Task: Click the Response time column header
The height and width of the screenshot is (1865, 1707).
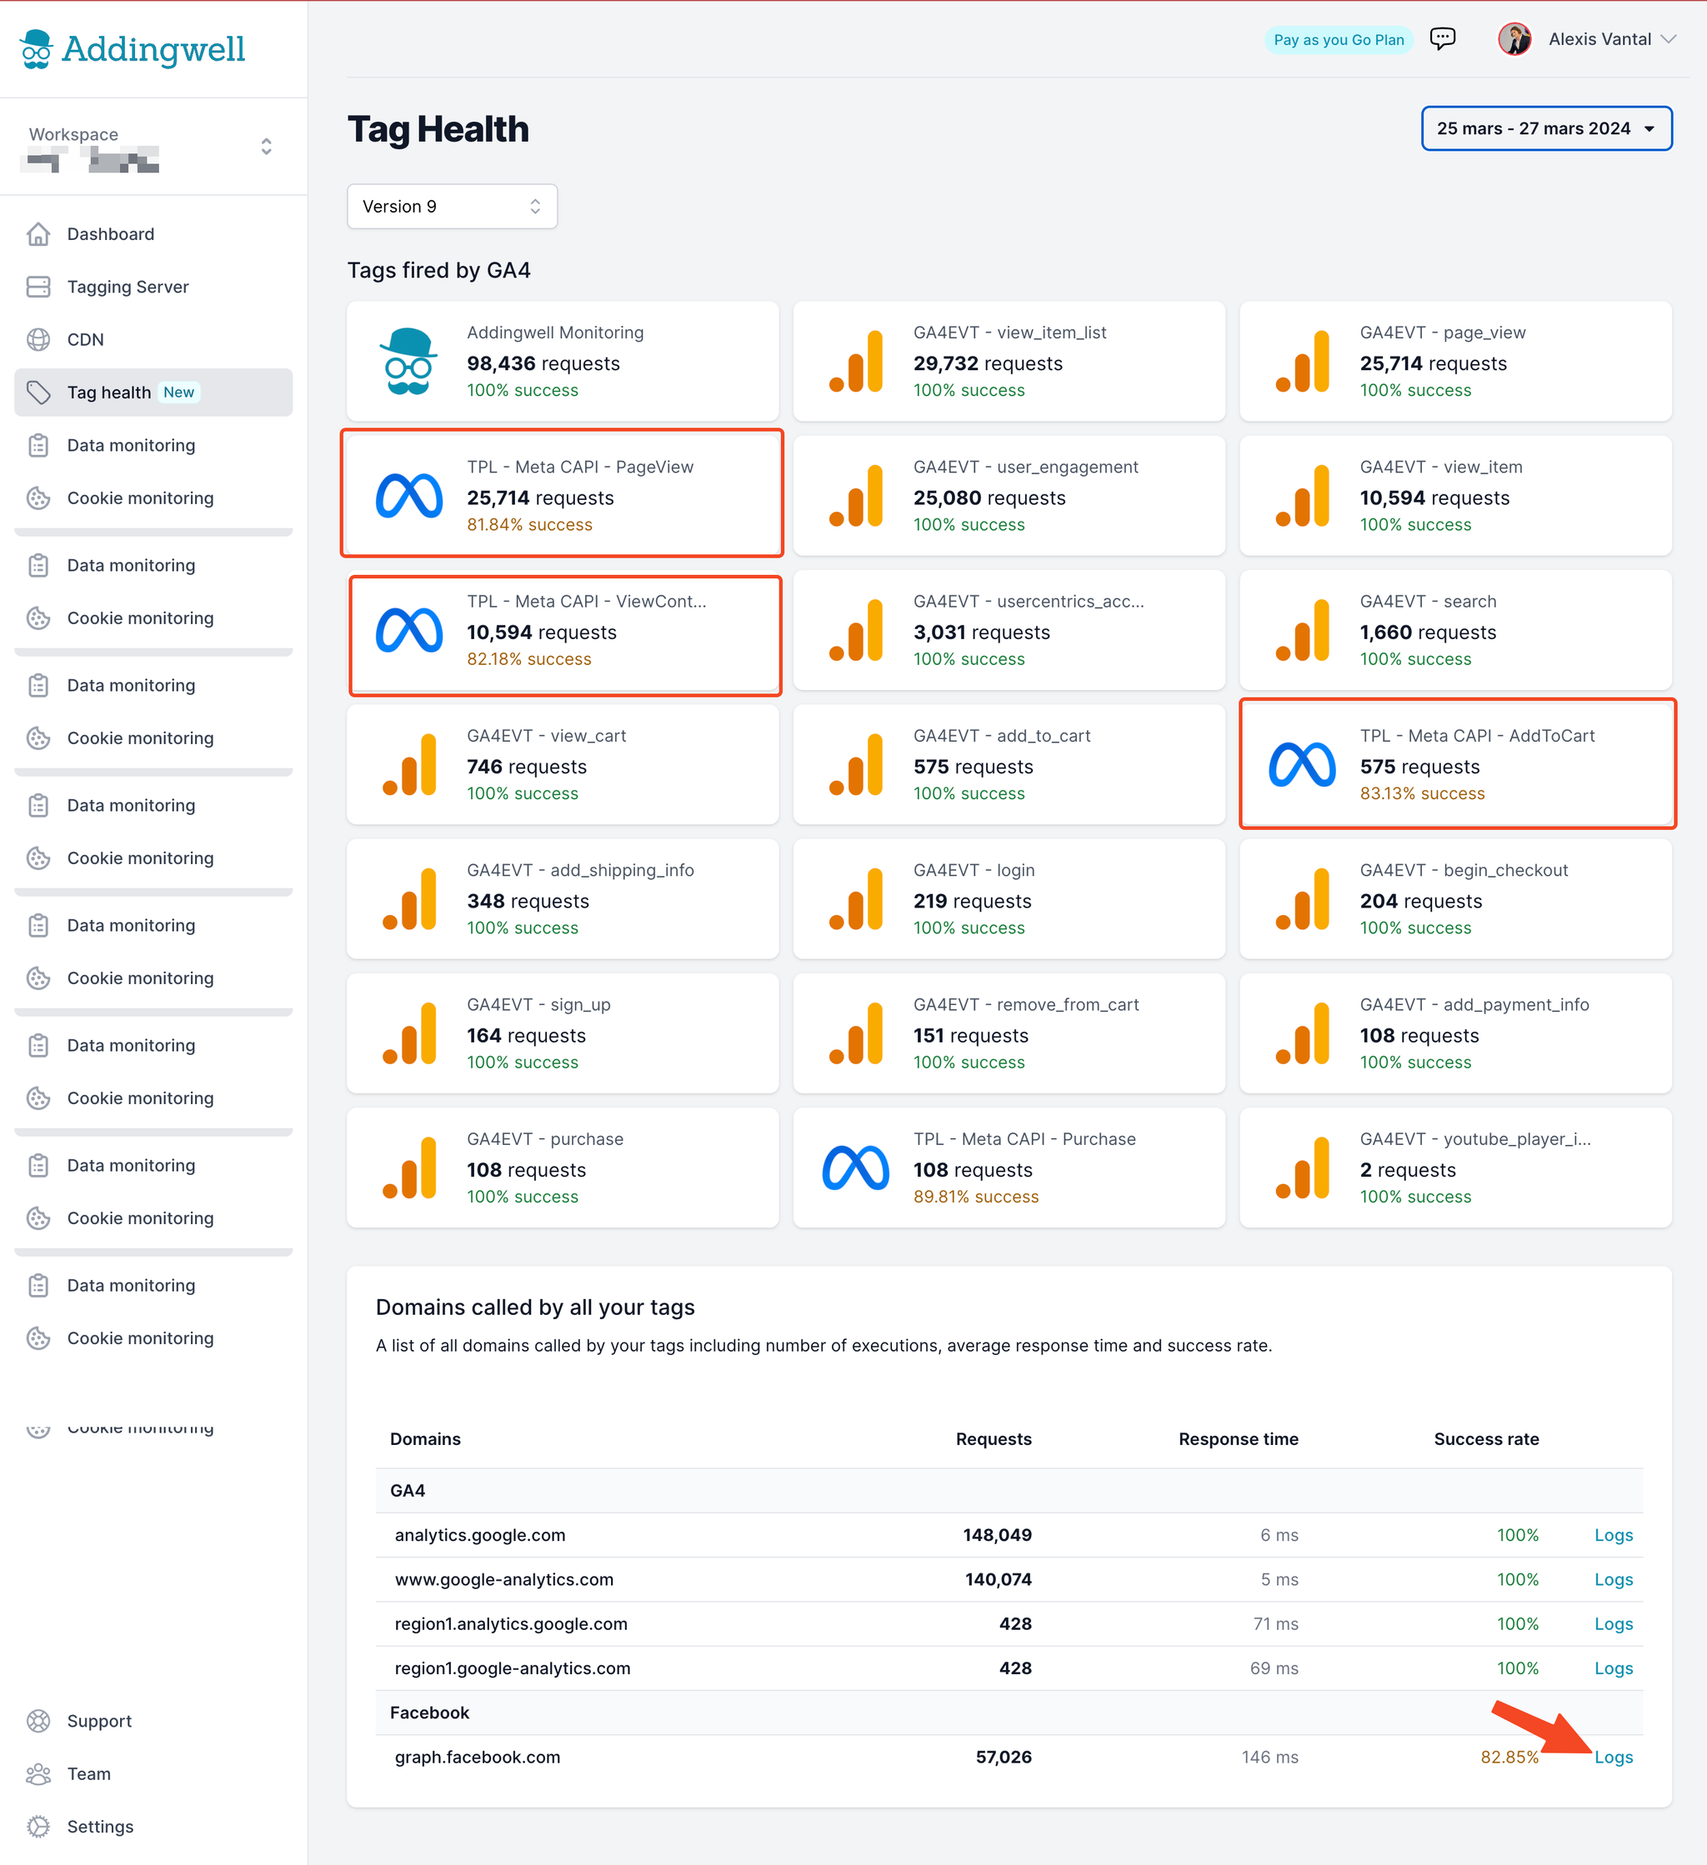Action: [1238, 1438]
